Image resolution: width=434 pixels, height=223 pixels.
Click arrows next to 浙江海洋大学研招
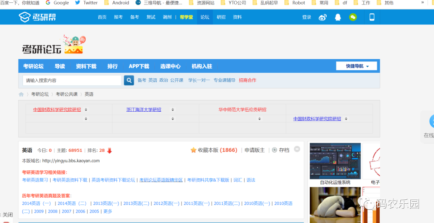pyautogui.click(x=172, y=110)
